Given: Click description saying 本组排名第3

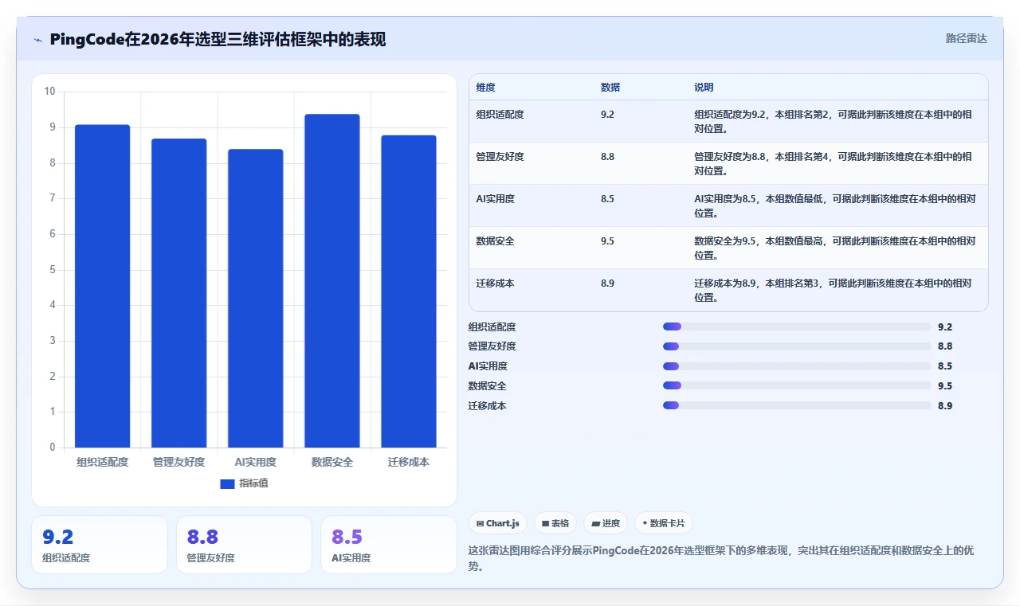Looking at the screenshot, I should 833,291.
